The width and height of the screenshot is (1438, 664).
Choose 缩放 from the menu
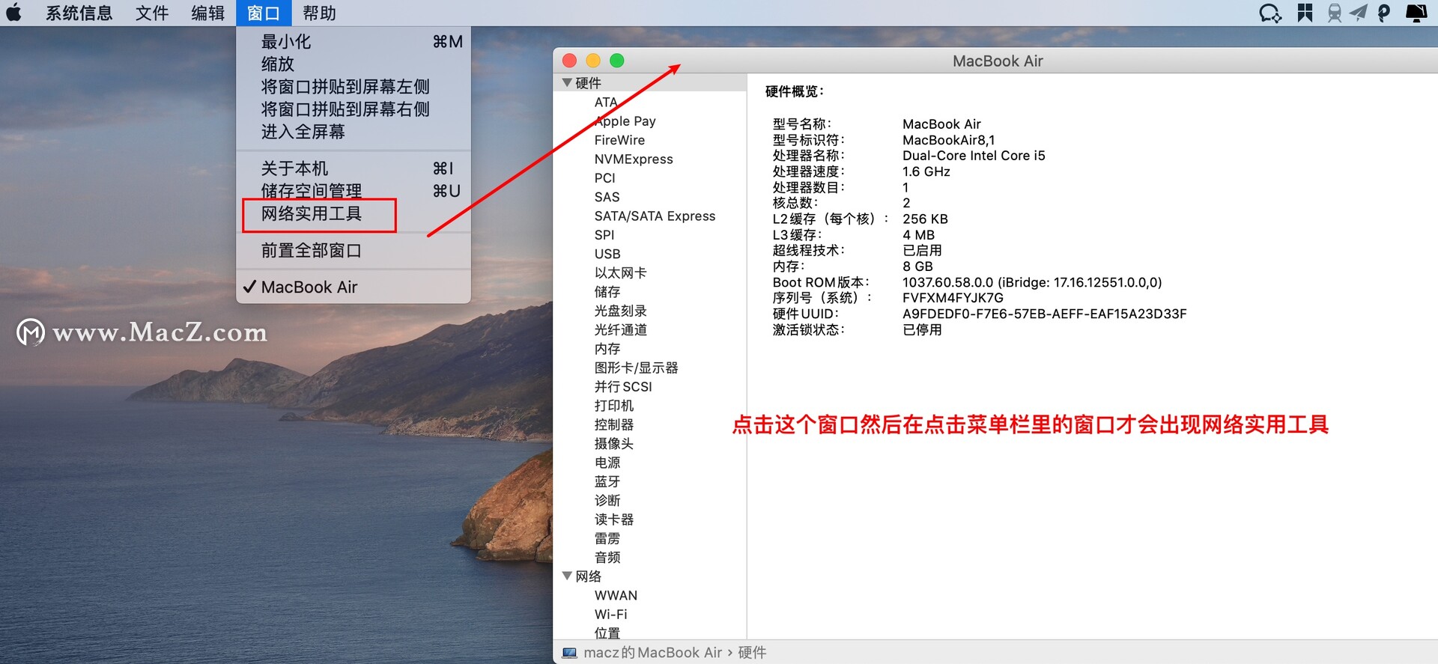tap(354, 64)
